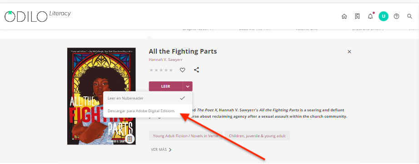Open the user avatar menu
This screenshot has height=164, width=419.
(x=384, y=16)
